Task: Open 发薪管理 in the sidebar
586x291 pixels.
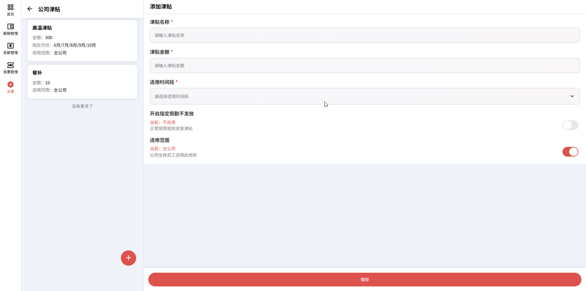Action: (10, 49)
